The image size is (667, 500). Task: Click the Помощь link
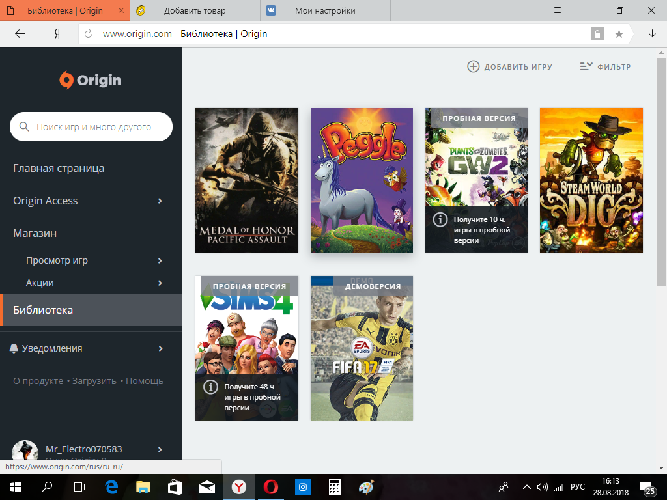pos(145,381)
